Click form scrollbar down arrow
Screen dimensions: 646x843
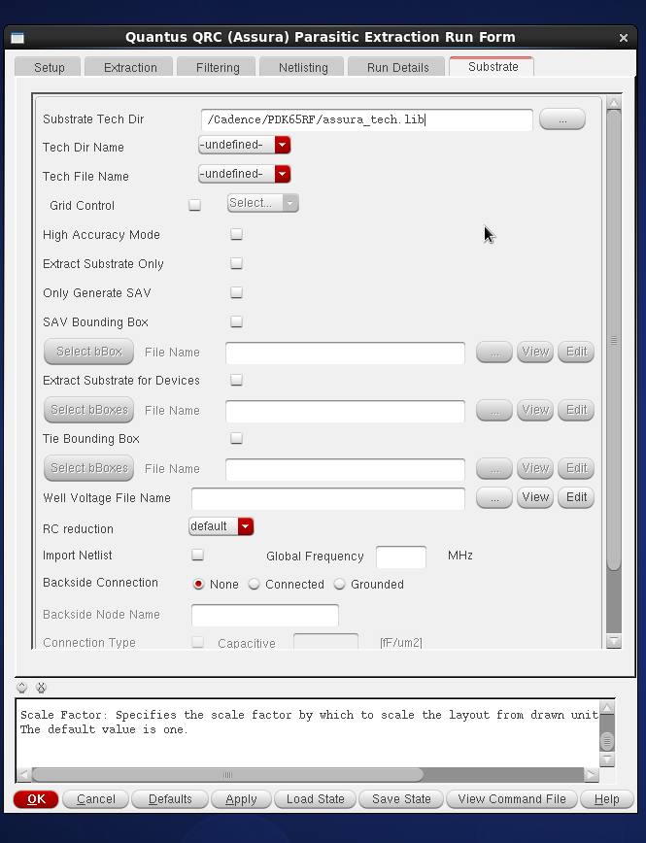click(614, 641)
